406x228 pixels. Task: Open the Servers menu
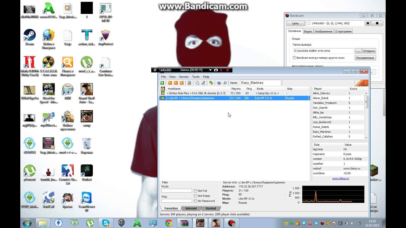(184, 77)
